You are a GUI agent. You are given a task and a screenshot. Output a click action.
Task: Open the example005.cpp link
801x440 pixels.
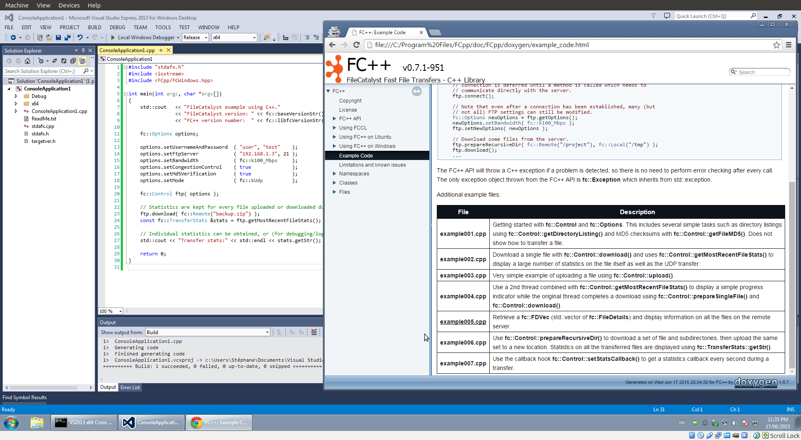(x=463, y=322)
